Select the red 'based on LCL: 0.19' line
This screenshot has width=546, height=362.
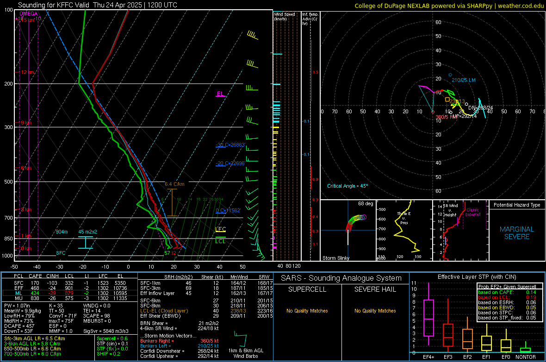(507, 297)
